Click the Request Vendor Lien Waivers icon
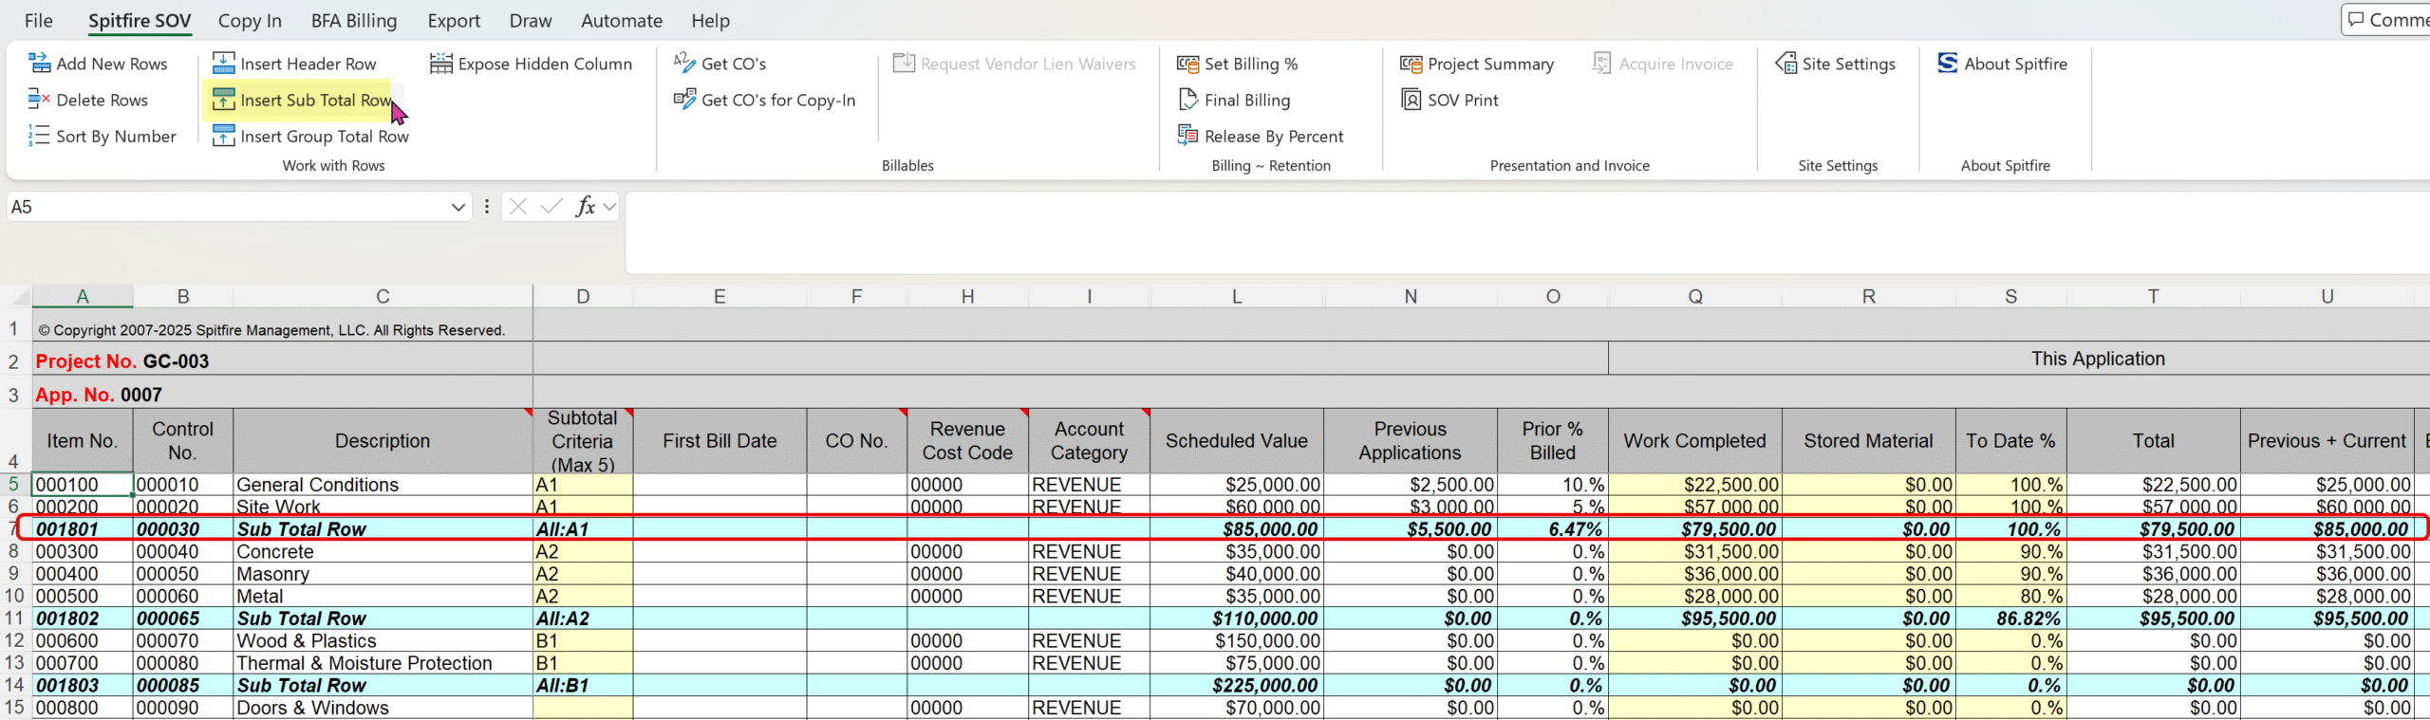 pos(904,64)
